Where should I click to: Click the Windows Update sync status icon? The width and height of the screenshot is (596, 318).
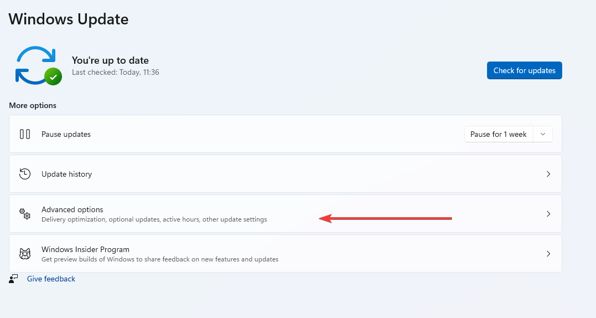tap(38, 66)
